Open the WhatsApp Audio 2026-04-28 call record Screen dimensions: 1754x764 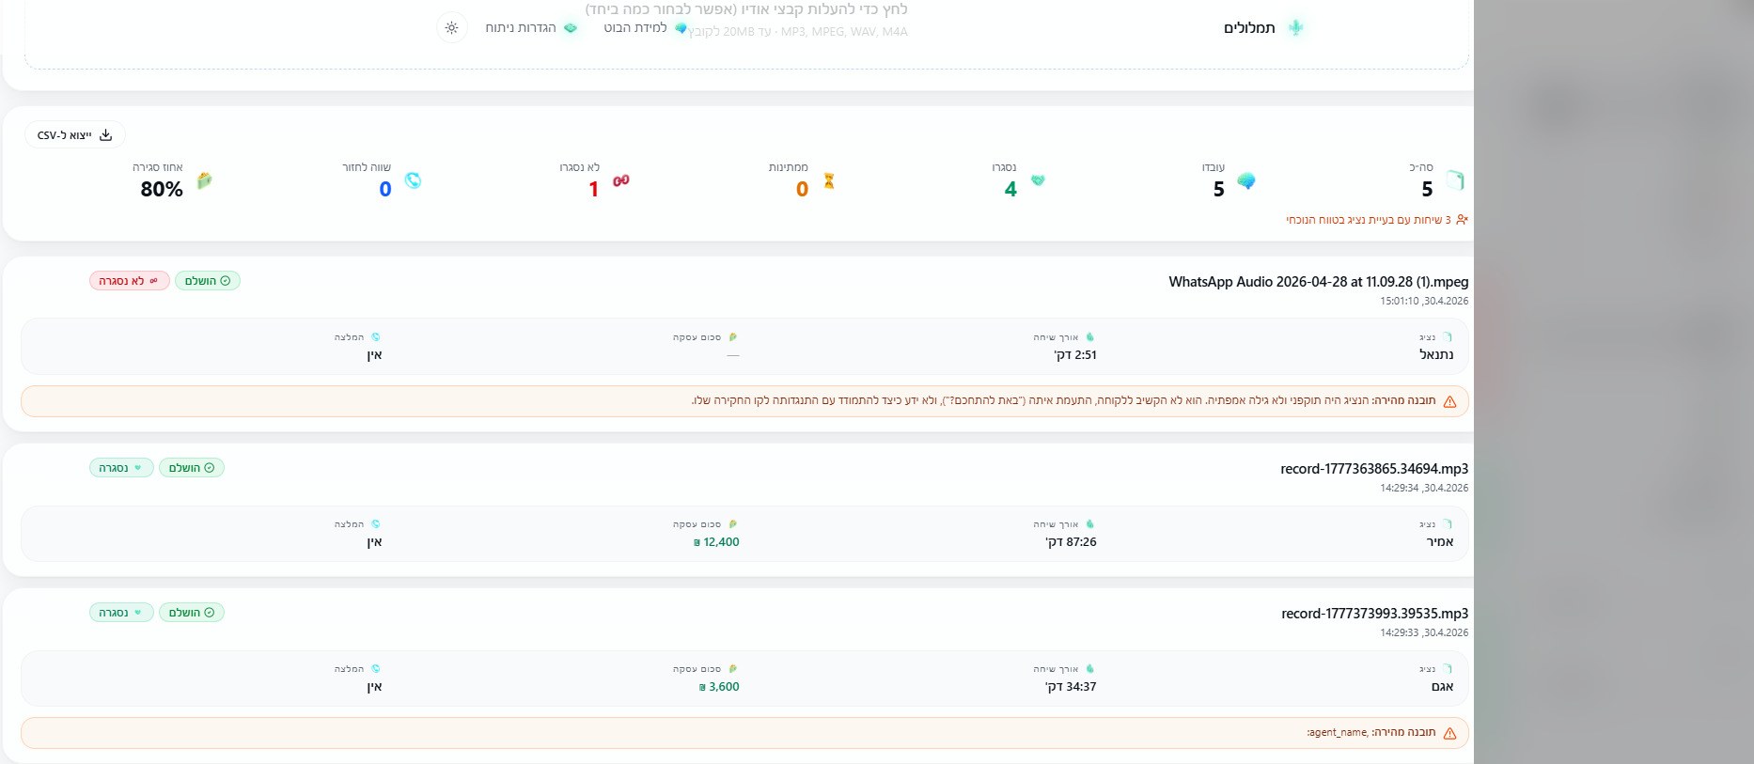[x=1318, y=282]
